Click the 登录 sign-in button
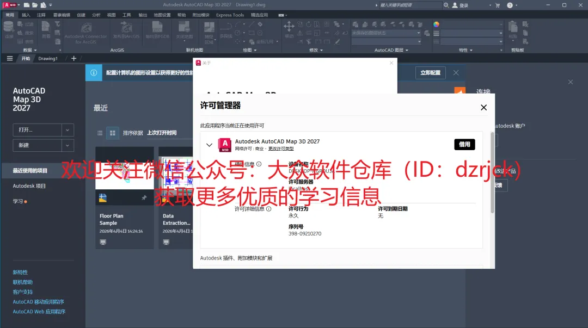Image resolution: width=588 pixels, height=328 pixels. [461, 5]
